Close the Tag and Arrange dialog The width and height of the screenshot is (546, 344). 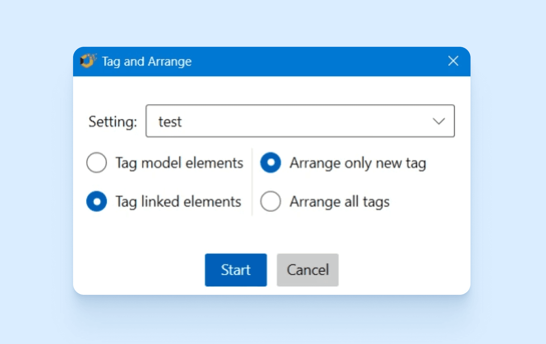tap(453, 61)
